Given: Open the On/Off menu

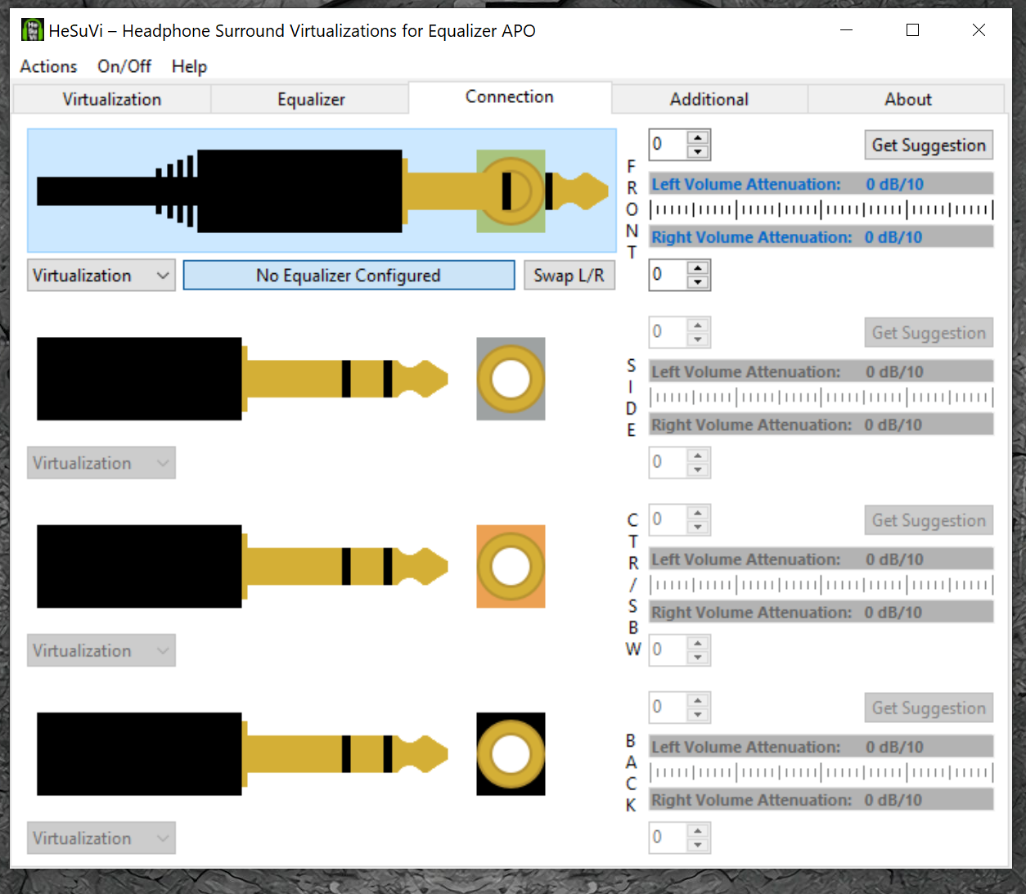Looking at the screenshot, I should (x=124, y=66).
